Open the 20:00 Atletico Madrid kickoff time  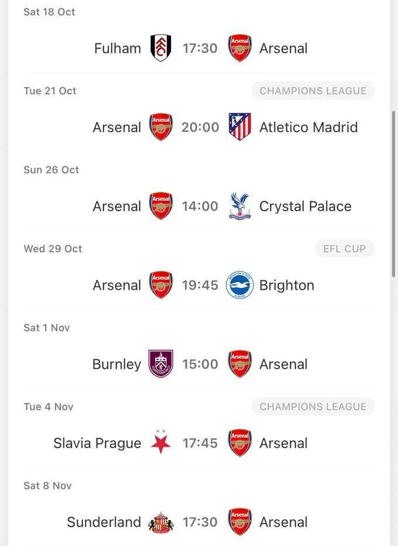200,127
